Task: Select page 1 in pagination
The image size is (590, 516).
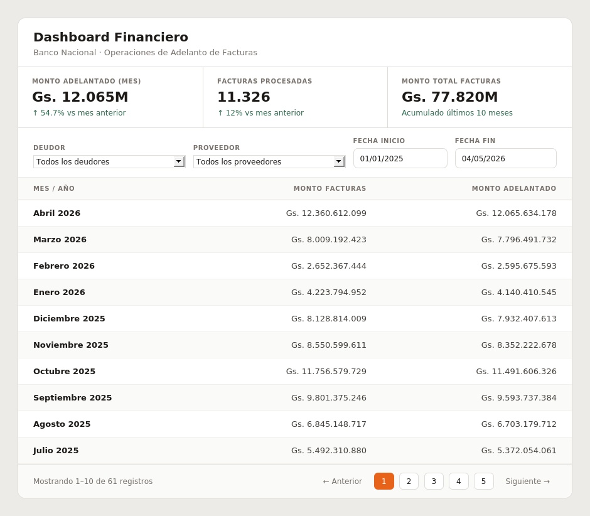Action: [383, 481]
